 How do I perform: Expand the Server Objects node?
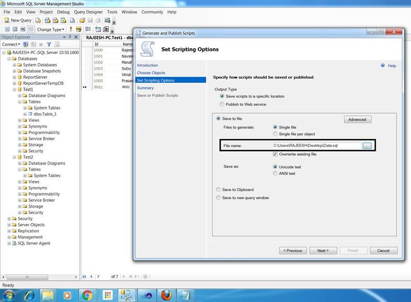9,225
